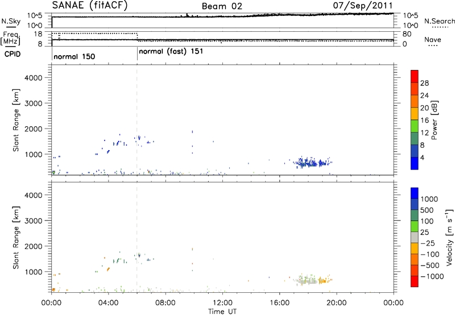The height and width of the screenshot is (315, 455).
Task: Pick the Velocity colorbar segment above 1000
Action: (415, 193)
